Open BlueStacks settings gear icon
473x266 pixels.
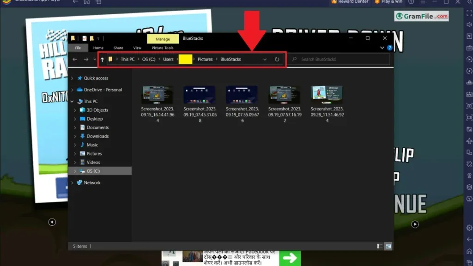pos(469,228)
